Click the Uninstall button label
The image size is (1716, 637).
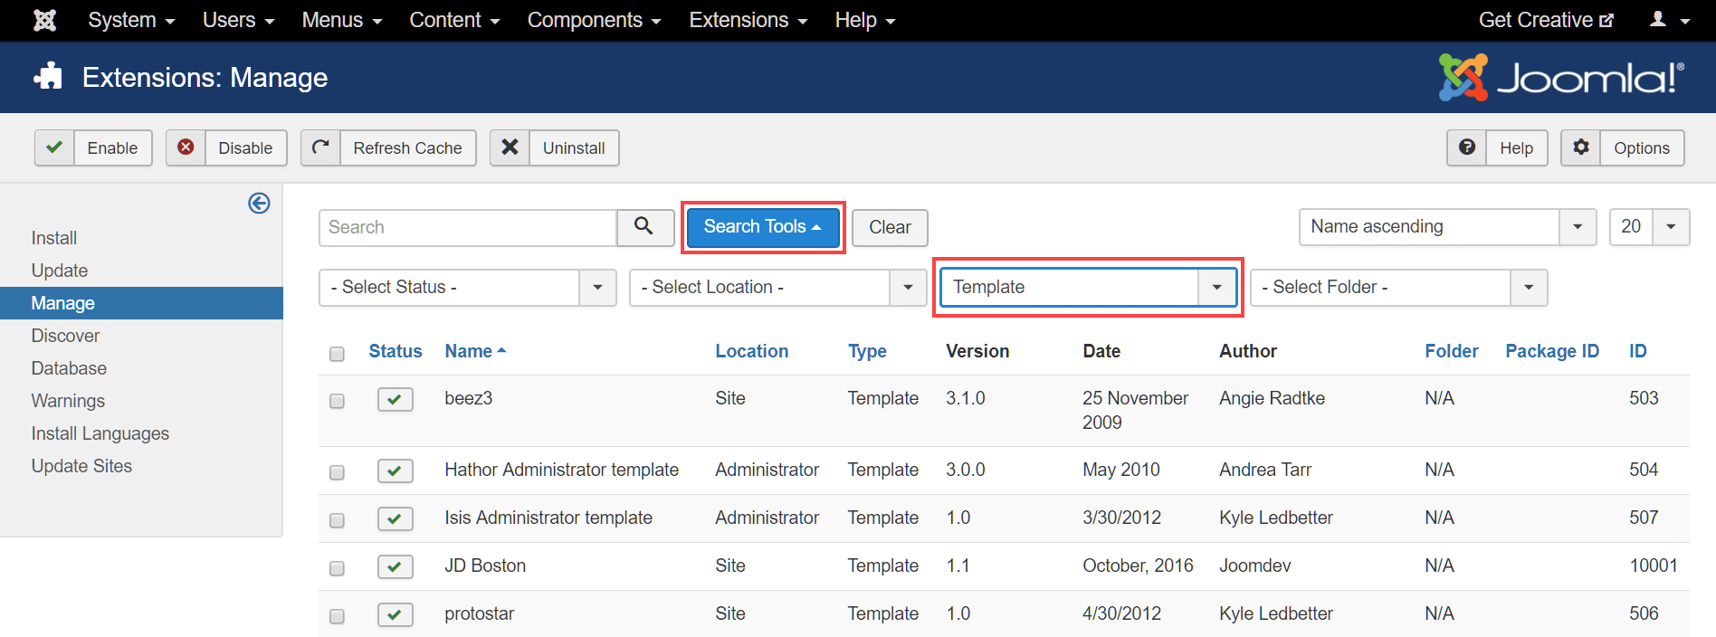[574, 147]
